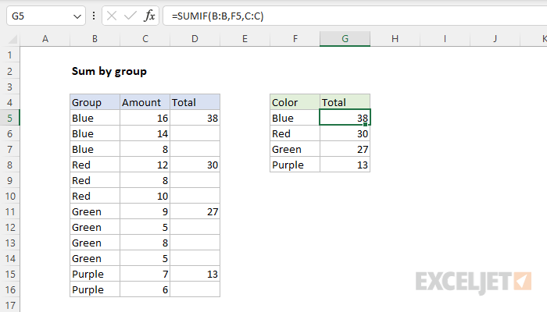Open the Insert Function fx icon
The width and height of the screenshot is (547, 312).
pyautogui.click(x=149, y=16)
